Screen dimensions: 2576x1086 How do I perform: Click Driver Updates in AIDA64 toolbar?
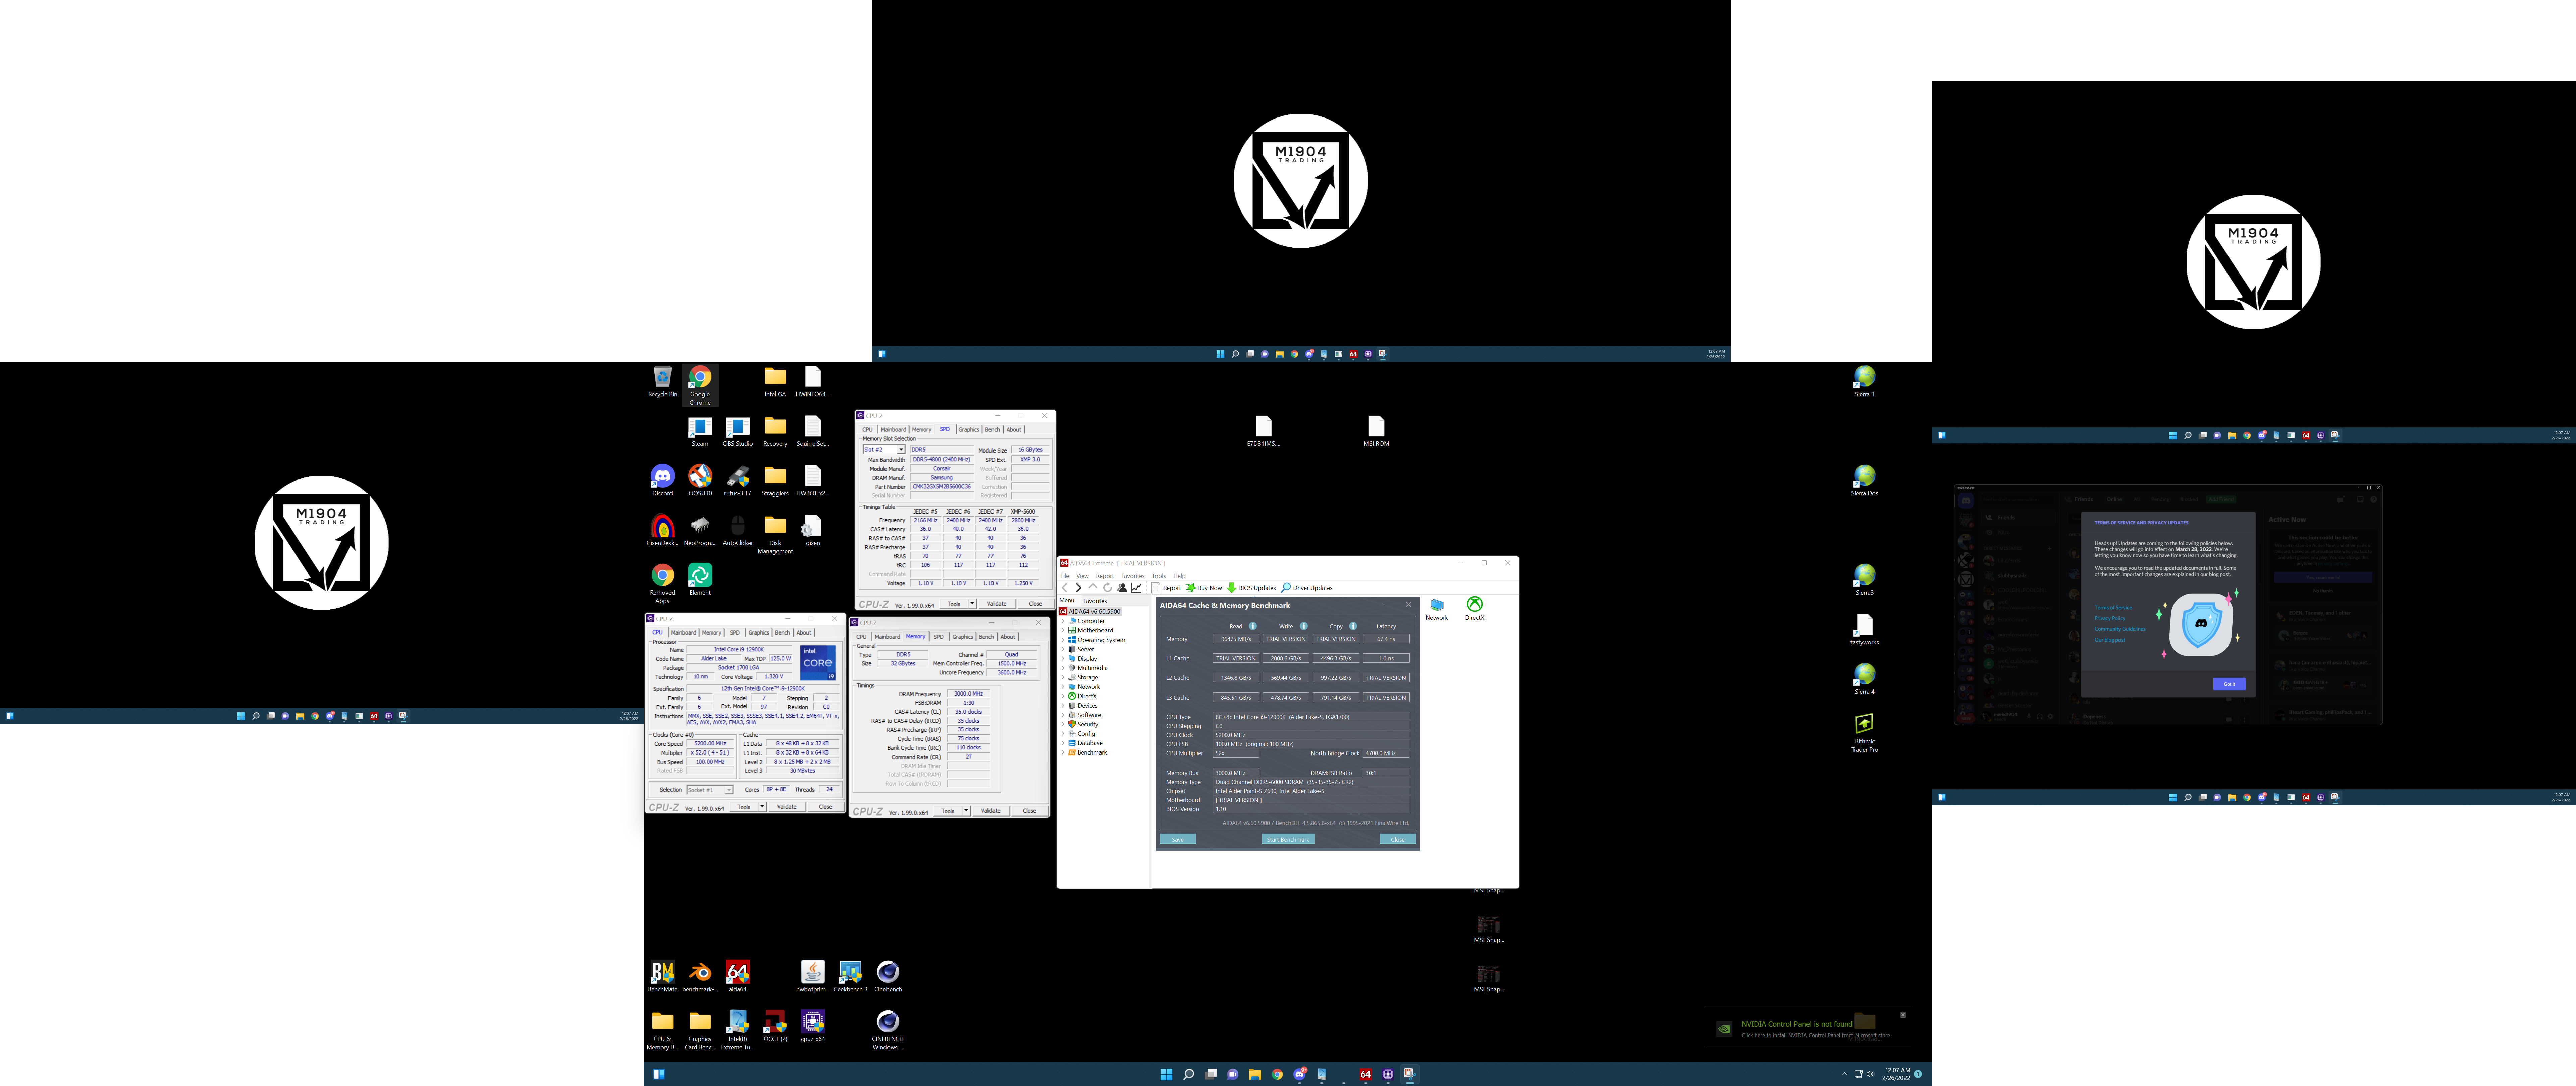(x=1307, y=588)
